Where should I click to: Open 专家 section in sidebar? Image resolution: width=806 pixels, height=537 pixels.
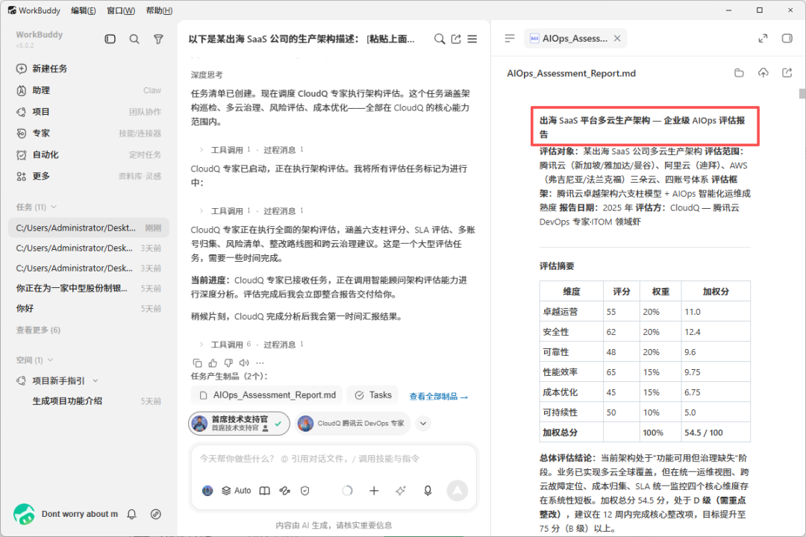[x=88, y=134]
